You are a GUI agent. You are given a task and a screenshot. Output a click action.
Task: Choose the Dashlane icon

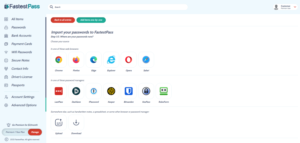[x=76, y=91]
